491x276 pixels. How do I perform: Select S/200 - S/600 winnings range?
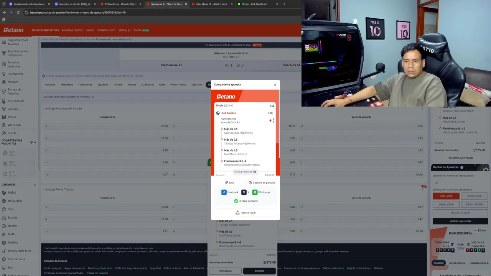(474, 196)
